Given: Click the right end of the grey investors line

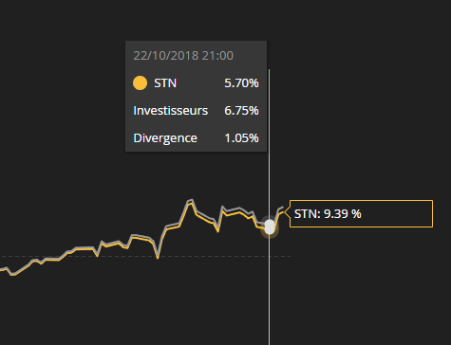Looking at the screenshot, I should 282,208.
